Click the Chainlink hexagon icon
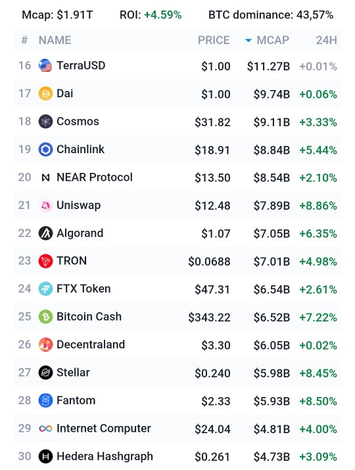 tap(45, 149)
